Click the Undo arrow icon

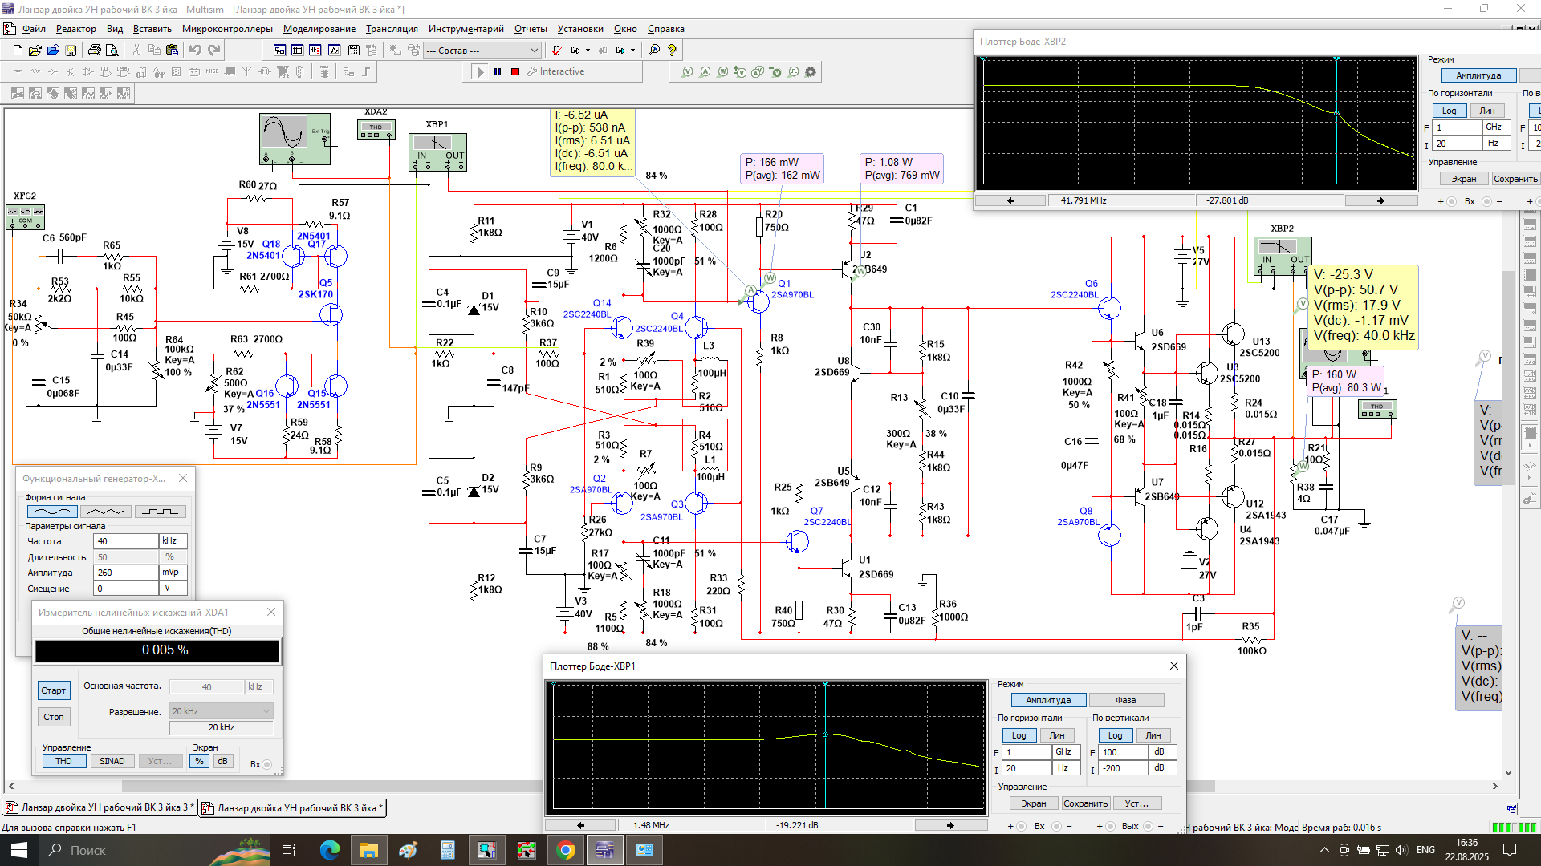tap(195, 50)
